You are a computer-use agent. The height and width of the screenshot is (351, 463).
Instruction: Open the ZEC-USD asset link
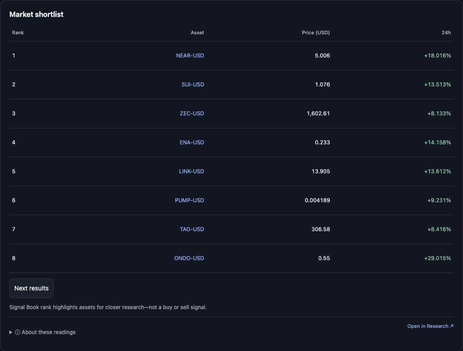[x=192, y=114]
